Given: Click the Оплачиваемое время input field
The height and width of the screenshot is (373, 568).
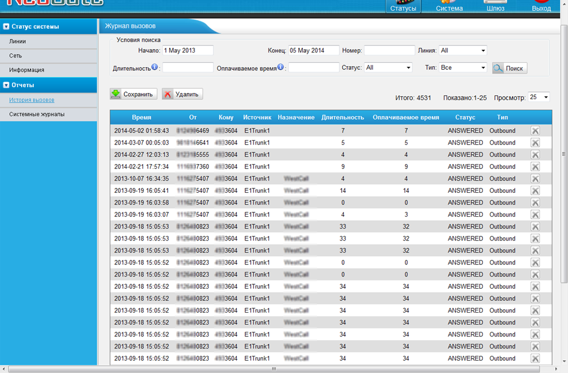Looking at the screenshot, I should 314,67.
